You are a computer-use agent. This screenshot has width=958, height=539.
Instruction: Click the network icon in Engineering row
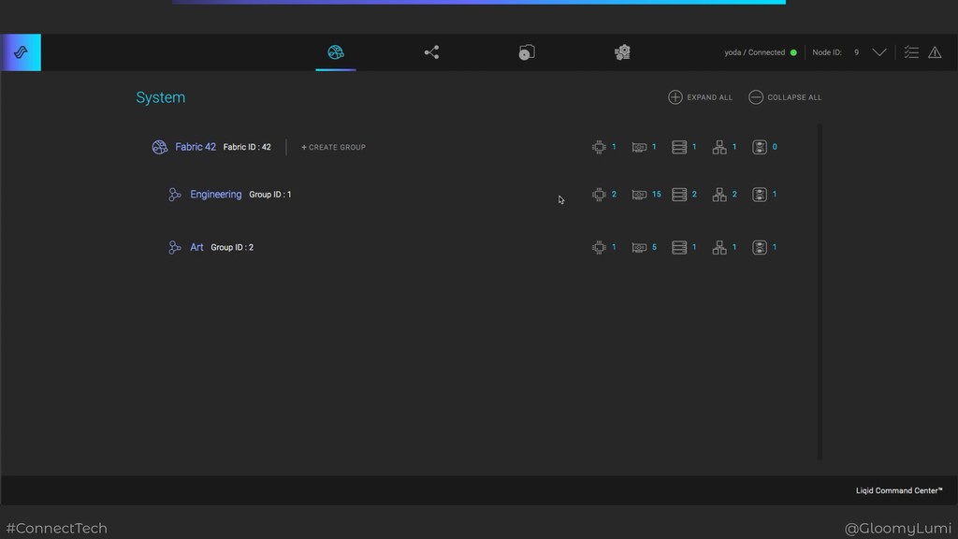719,195
